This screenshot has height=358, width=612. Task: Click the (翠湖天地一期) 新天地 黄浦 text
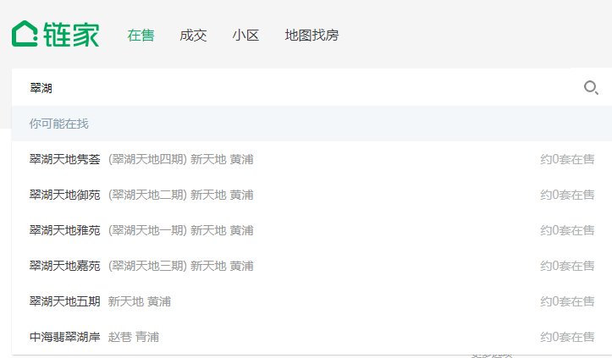coord(181,230)
